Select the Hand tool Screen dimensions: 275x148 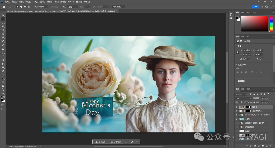pyautogui.click(x=3, y=86)
